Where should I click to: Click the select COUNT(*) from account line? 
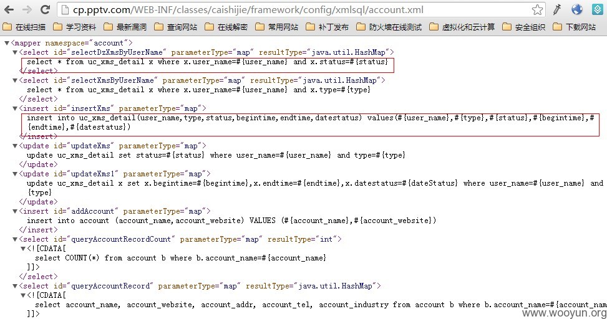tap(181, 258)
